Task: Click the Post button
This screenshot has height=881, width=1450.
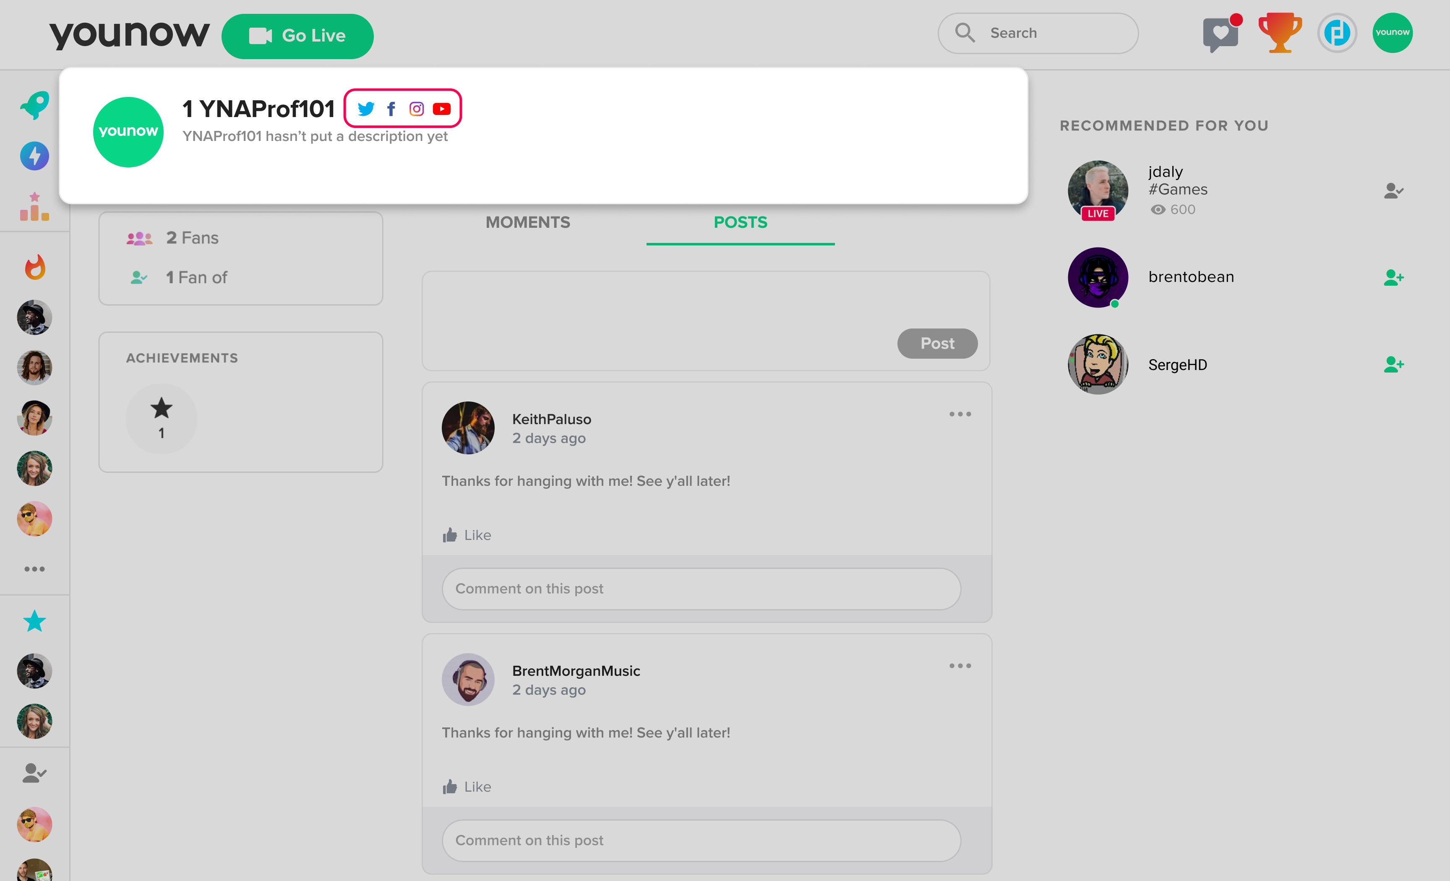Action: tap(936, 344)
